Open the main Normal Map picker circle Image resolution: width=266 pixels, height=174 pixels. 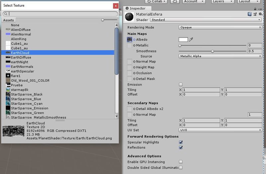(134, 62)
